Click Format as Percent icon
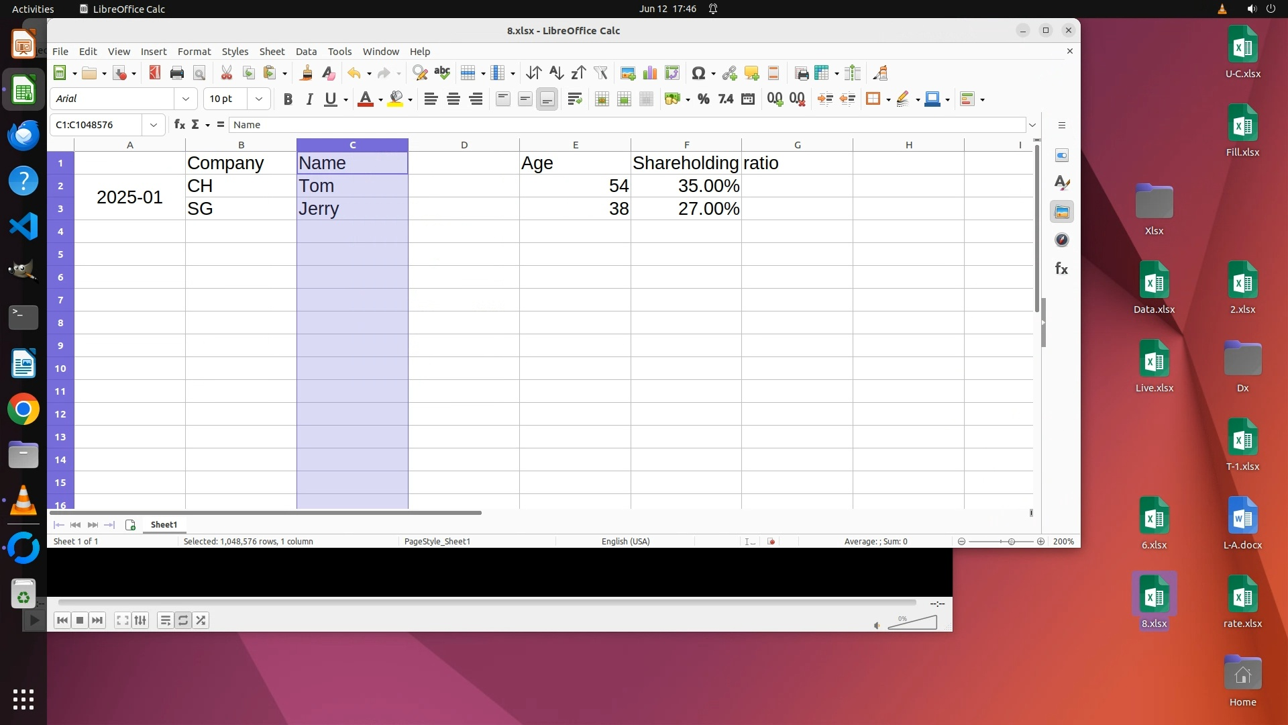Viewport: 1288px width, 725px height. (x=703, y=99)
